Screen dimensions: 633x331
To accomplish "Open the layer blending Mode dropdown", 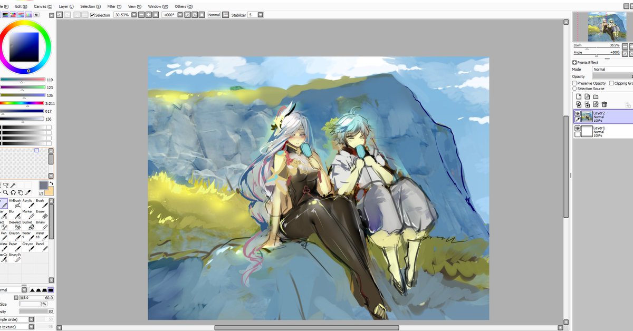I will 612,69.
